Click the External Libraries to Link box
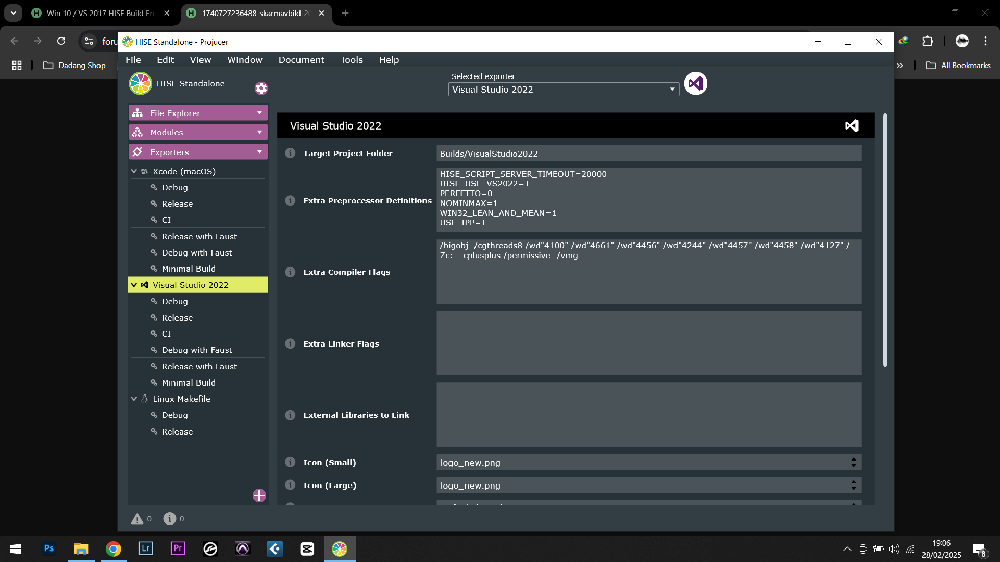The height and width of the screenshot is (562, 1000). pyautogui.click(x=649, y=415)
